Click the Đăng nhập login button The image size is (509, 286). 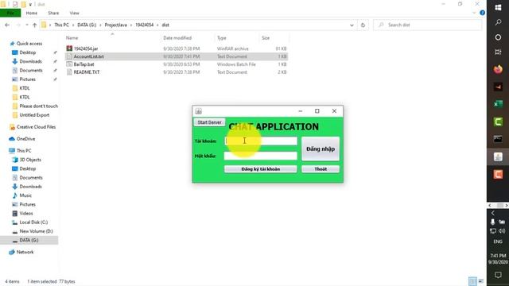pos(321,149)
